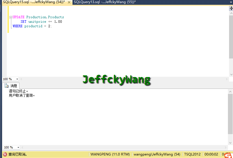Click the WANGPENG (11.0 RTM) server status

coord(110,154)
